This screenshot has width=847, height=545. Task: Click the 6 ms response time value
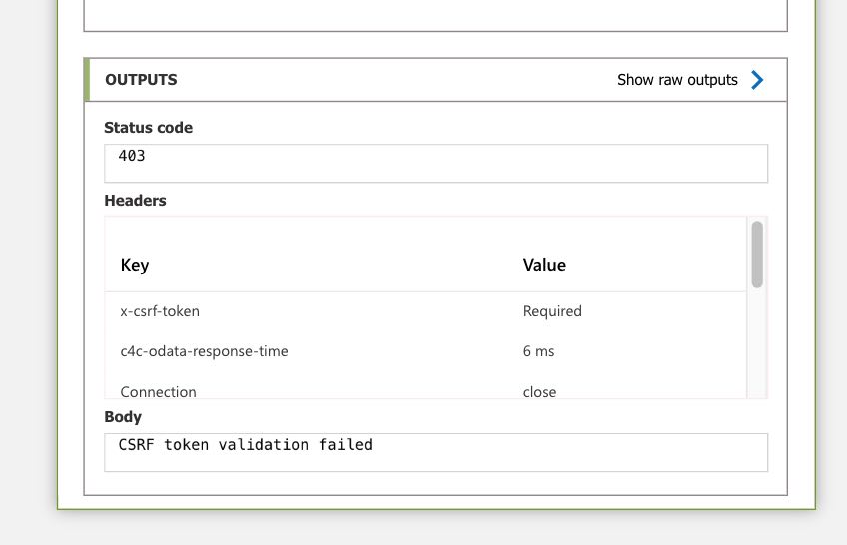pyautogui.click(x=538, y=351)
